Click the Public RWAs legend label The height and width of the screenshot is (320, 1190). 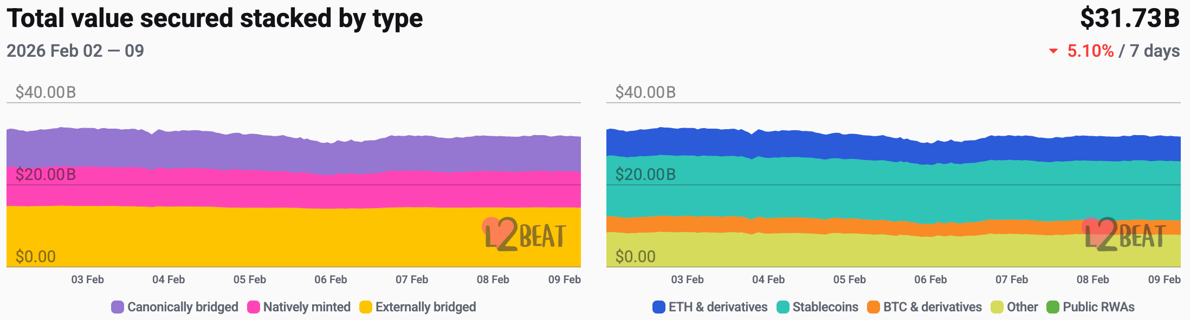(x=1098, y=307)
